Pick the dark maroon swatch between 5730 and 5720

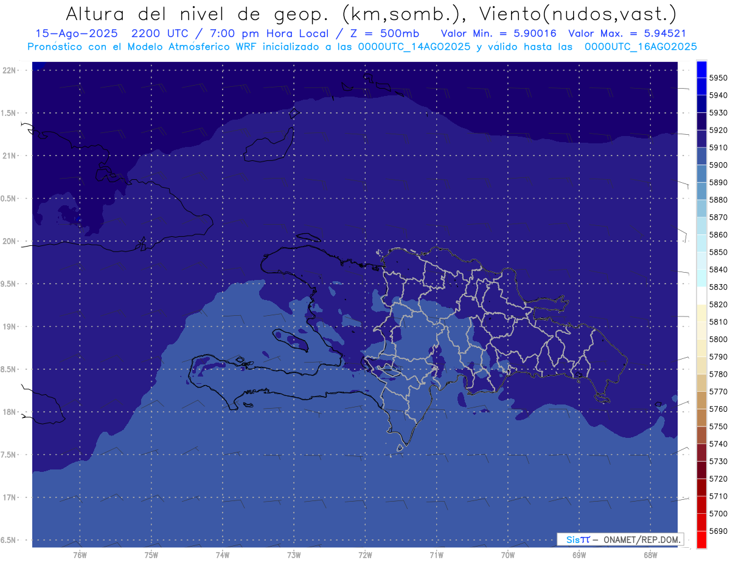point(701,470)
